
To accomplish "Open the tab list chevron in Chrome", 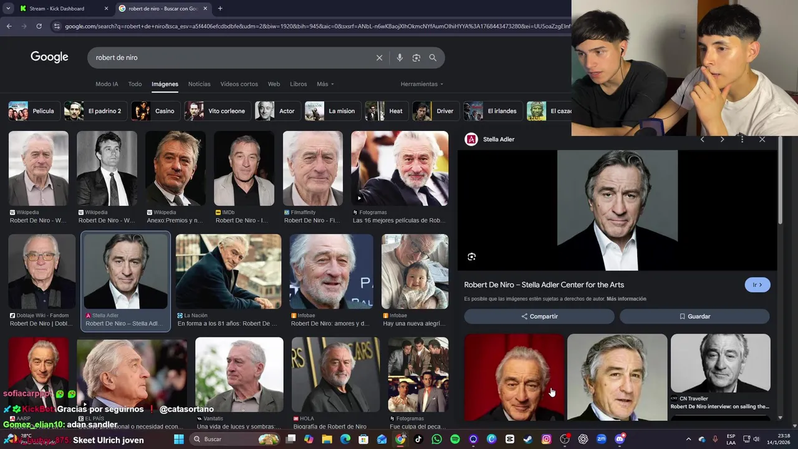I will pyautogui.click(x=8, y=9).
